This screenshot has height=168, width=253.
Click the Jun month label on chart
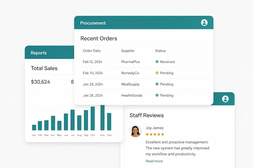point(66,135)
